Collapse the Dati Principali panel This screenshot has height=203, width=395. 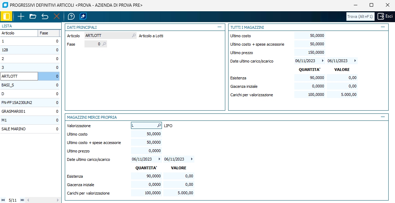pos(219,27)
